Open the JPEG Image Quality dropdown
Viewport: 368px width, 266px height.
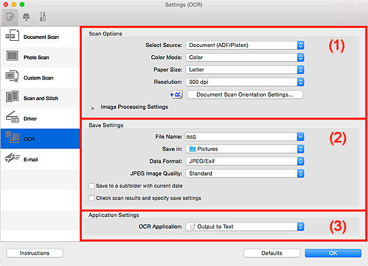click(245, 173)
